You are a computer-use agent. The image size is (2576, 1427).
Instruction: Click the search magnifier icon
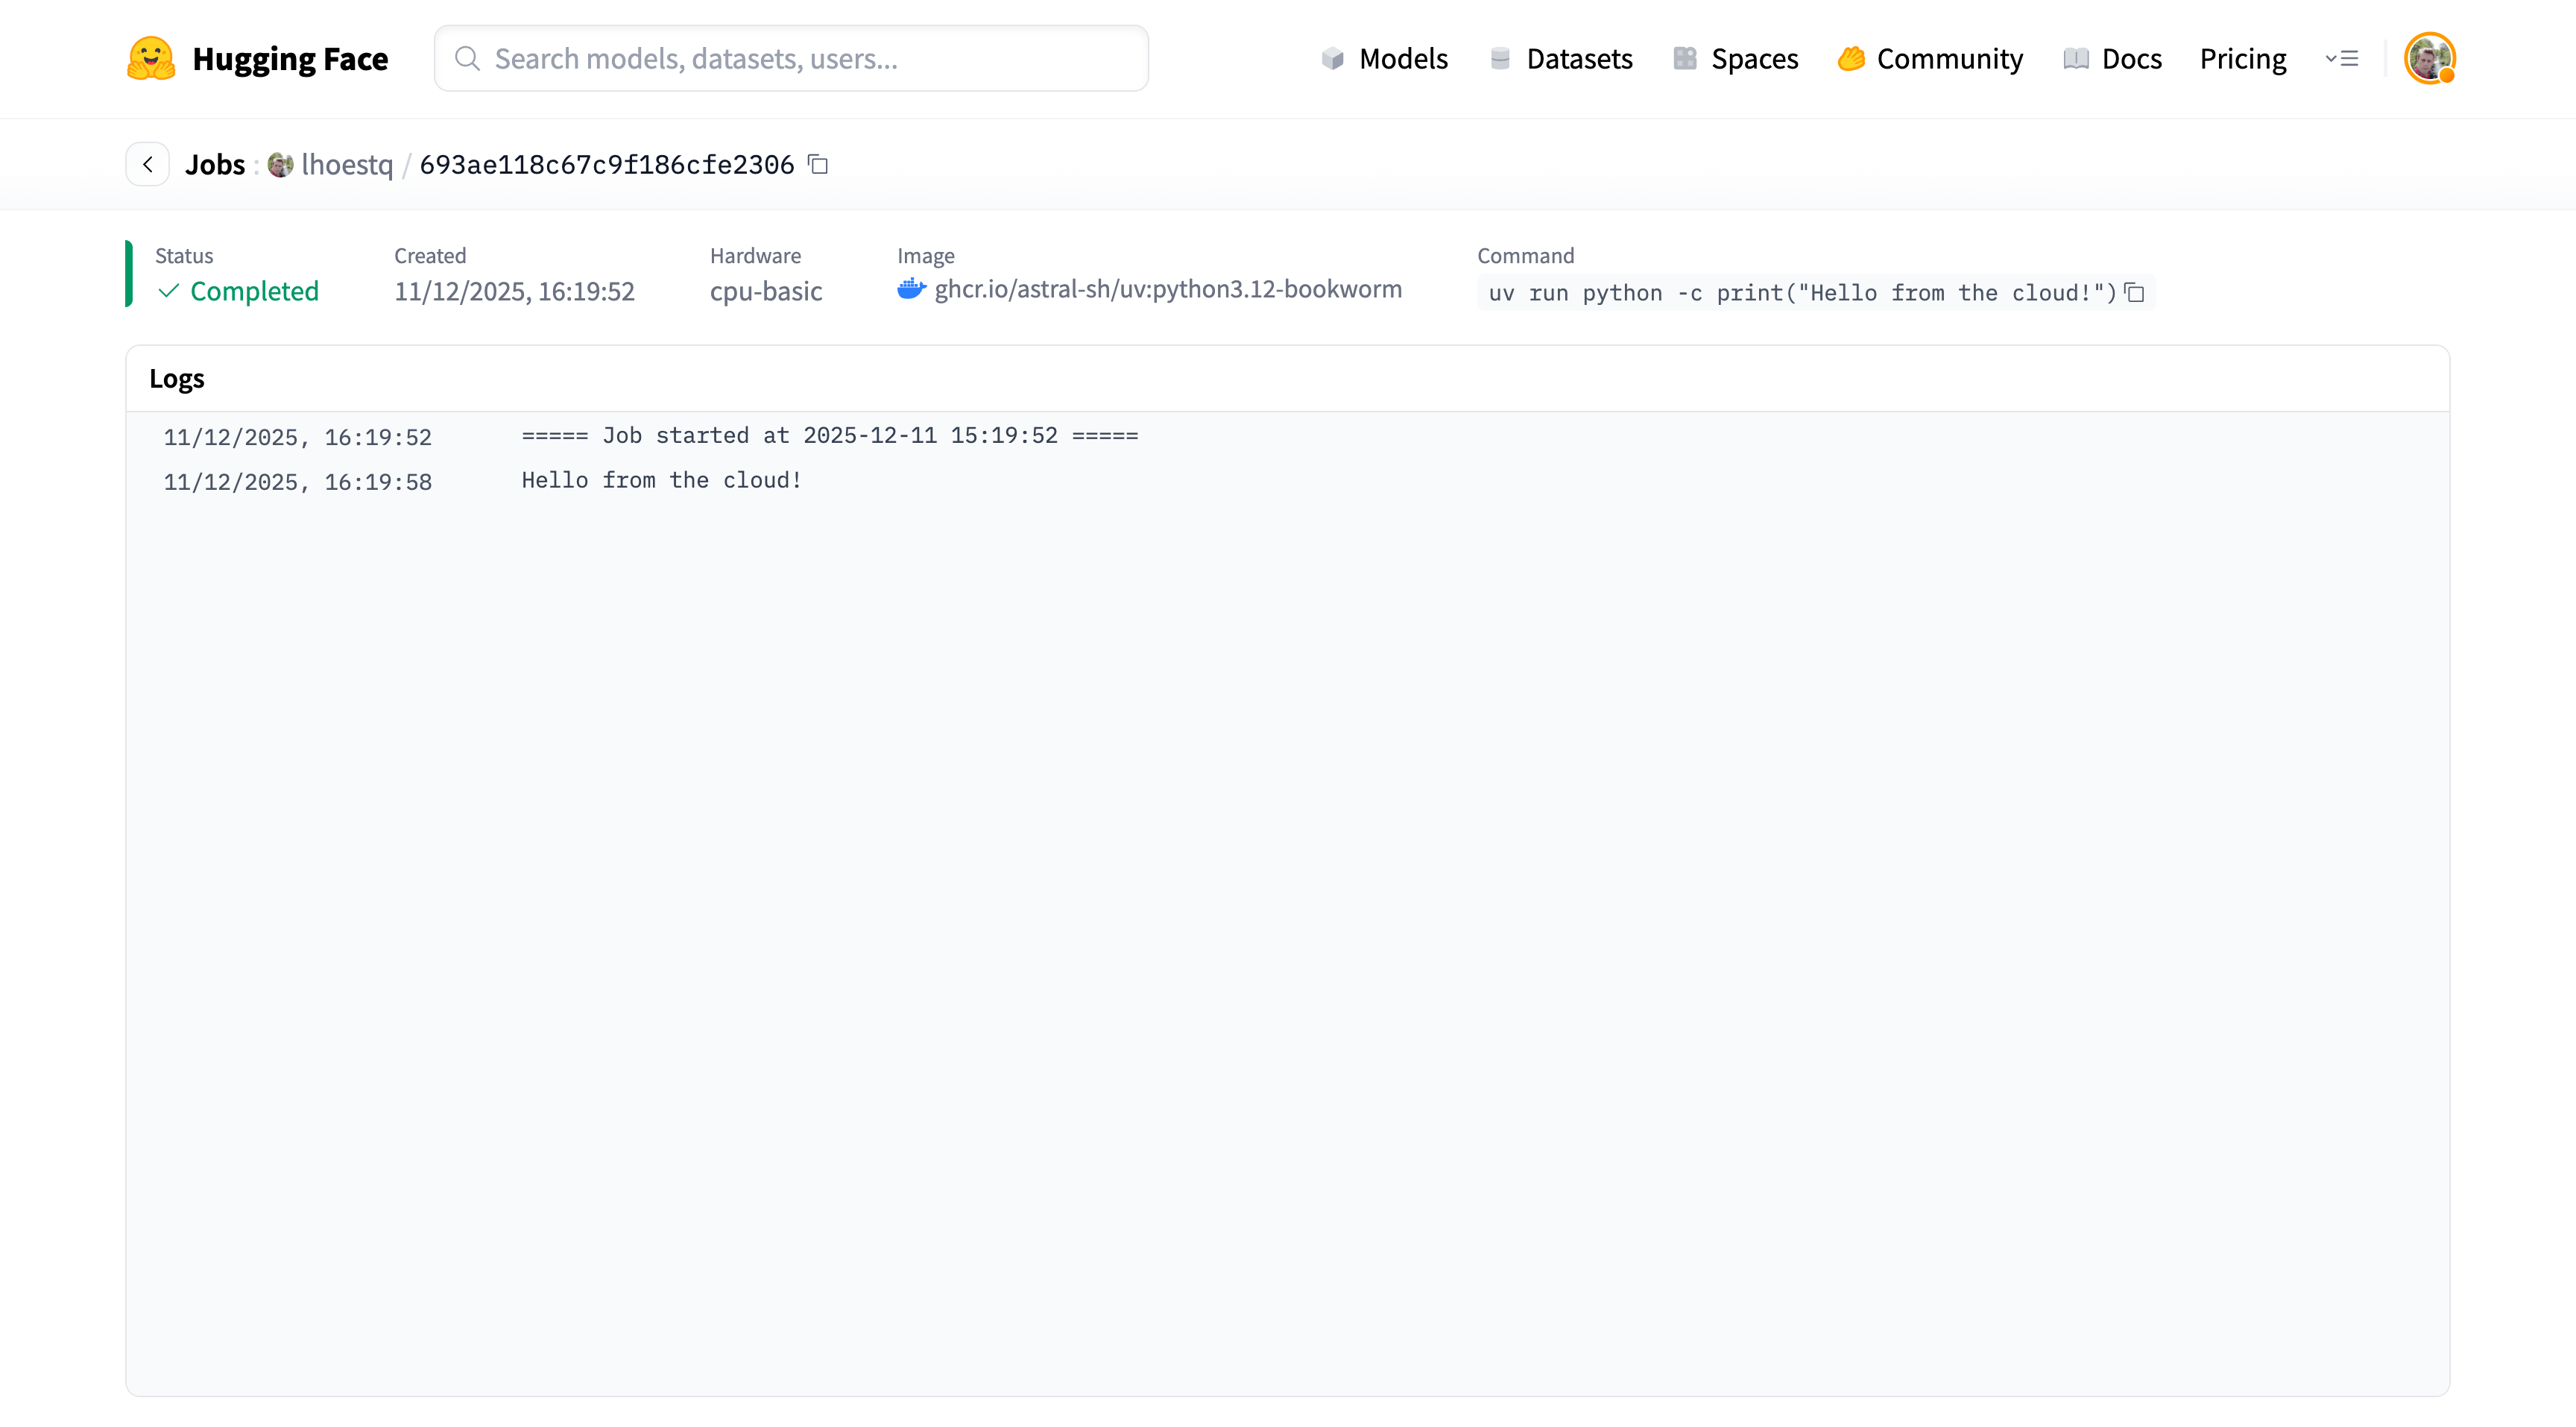click(x=467, y=58)
